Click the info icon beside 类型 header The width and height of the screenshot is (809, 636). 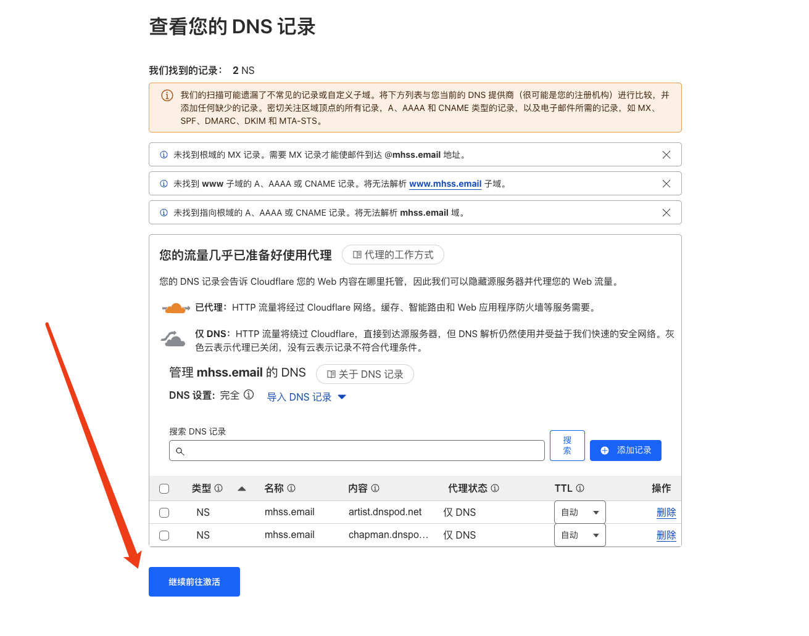(x=218, y=488)
